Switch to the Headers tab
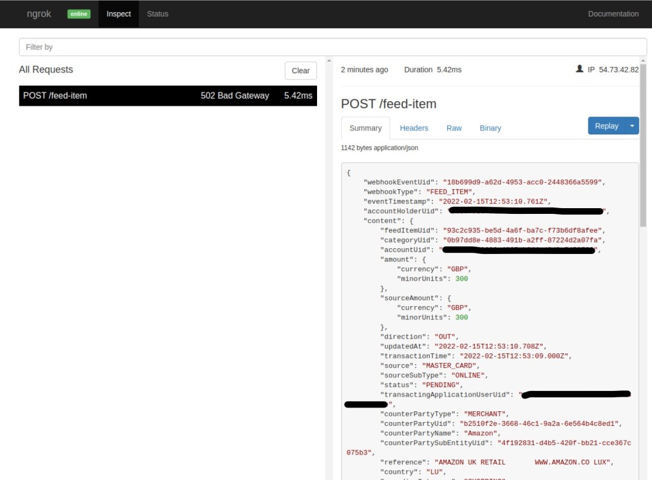Screen dimensions: 652x480 point(414,128)
